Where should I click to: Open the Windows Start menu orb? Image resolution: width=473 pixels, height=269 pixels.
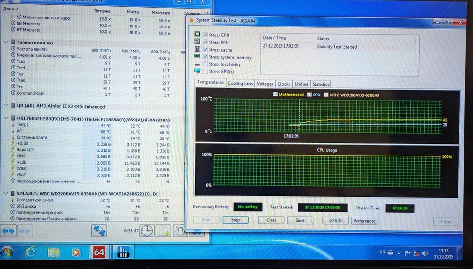pyautogui.click(x=7, y=252)
